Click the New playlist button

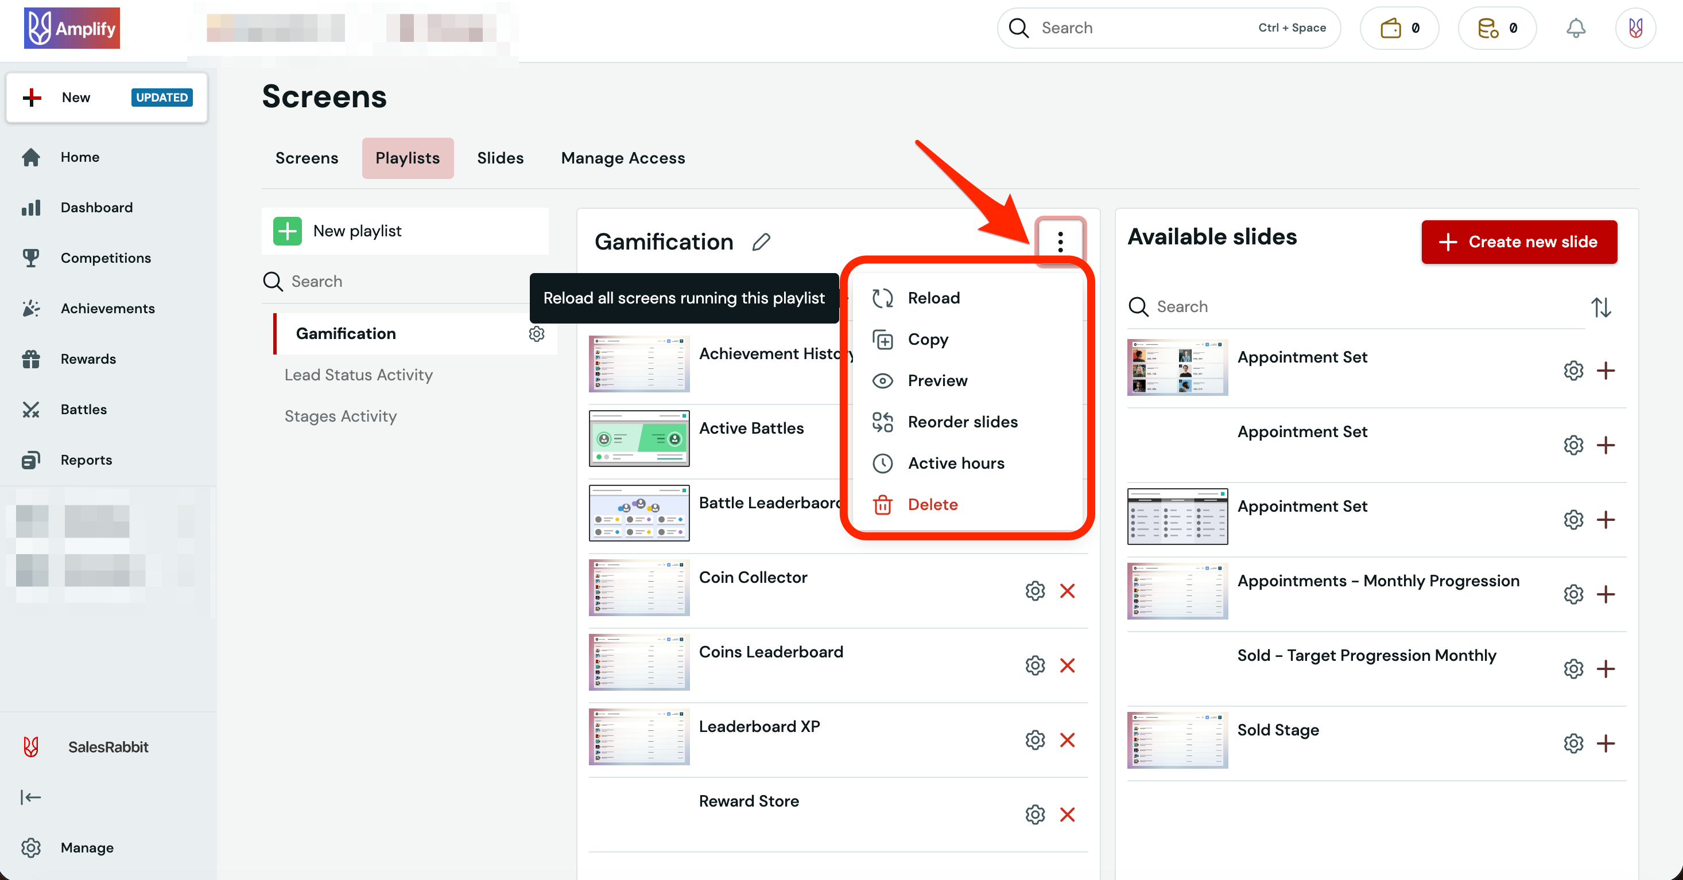[356, 231]
